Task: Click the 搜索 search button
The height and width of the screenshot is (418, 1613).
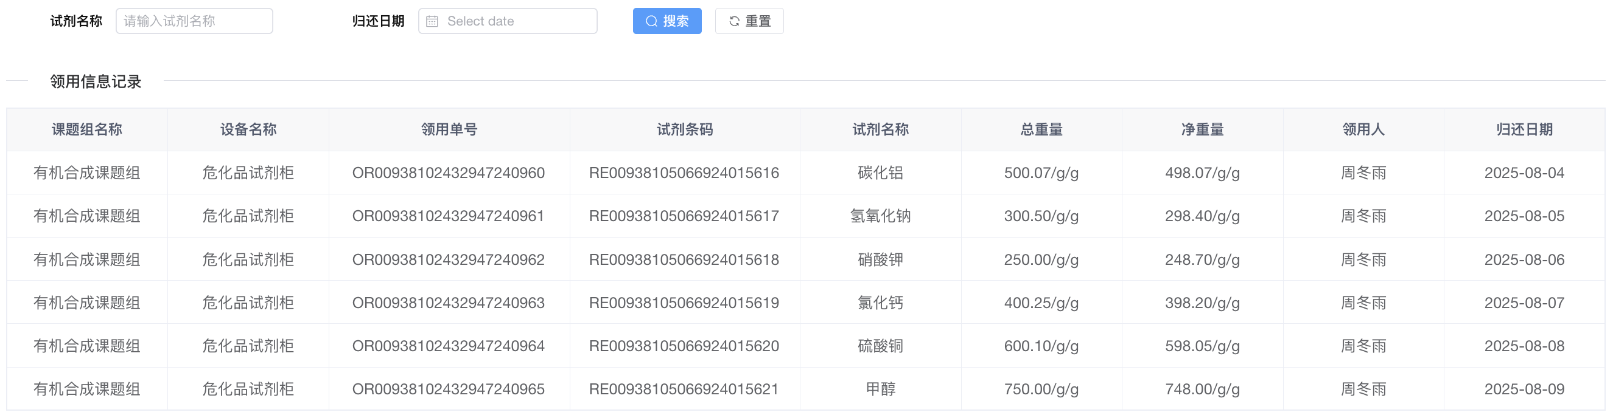Action: [667, 21]
